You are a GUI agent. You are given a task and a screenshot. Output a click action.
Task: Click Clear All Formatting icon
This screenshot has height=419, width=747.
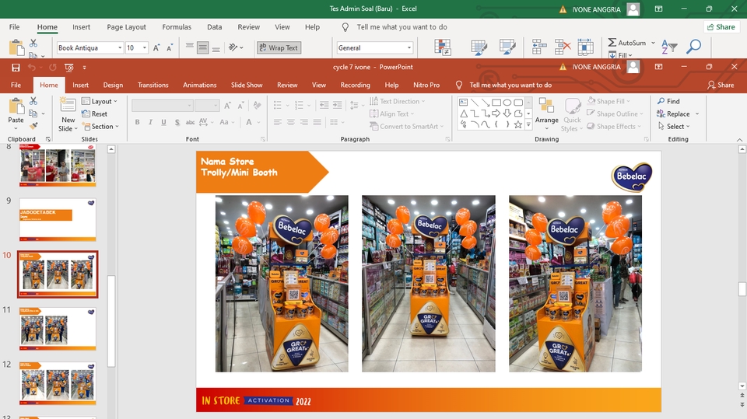(258, 106)
